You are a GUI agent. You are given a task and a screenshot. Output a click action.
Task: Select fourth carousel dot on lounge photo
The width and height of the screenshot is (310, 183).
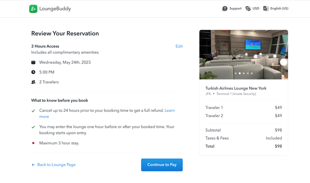pyautogui.click(x=248, y=73)
